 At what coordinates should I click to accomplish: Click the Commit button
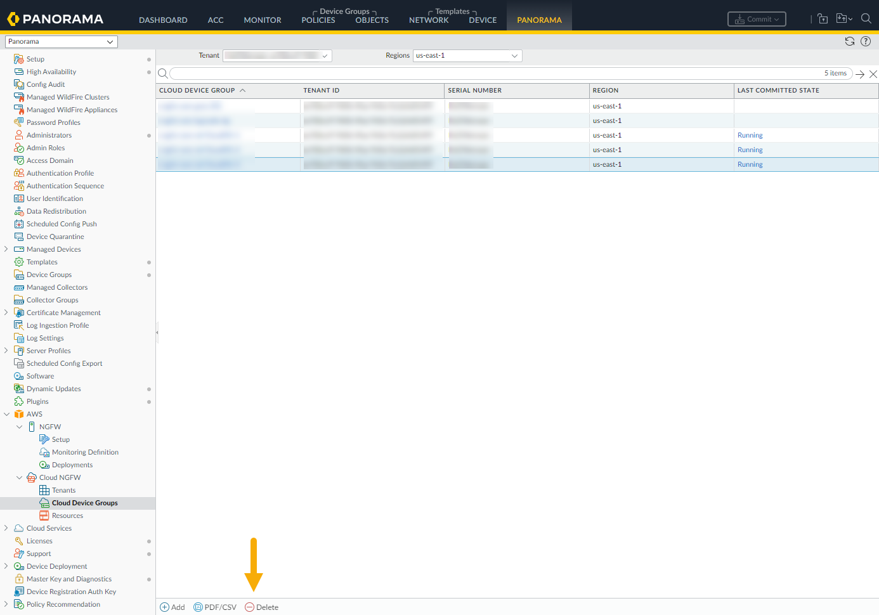pyautogui.click(x=757, y=19)
